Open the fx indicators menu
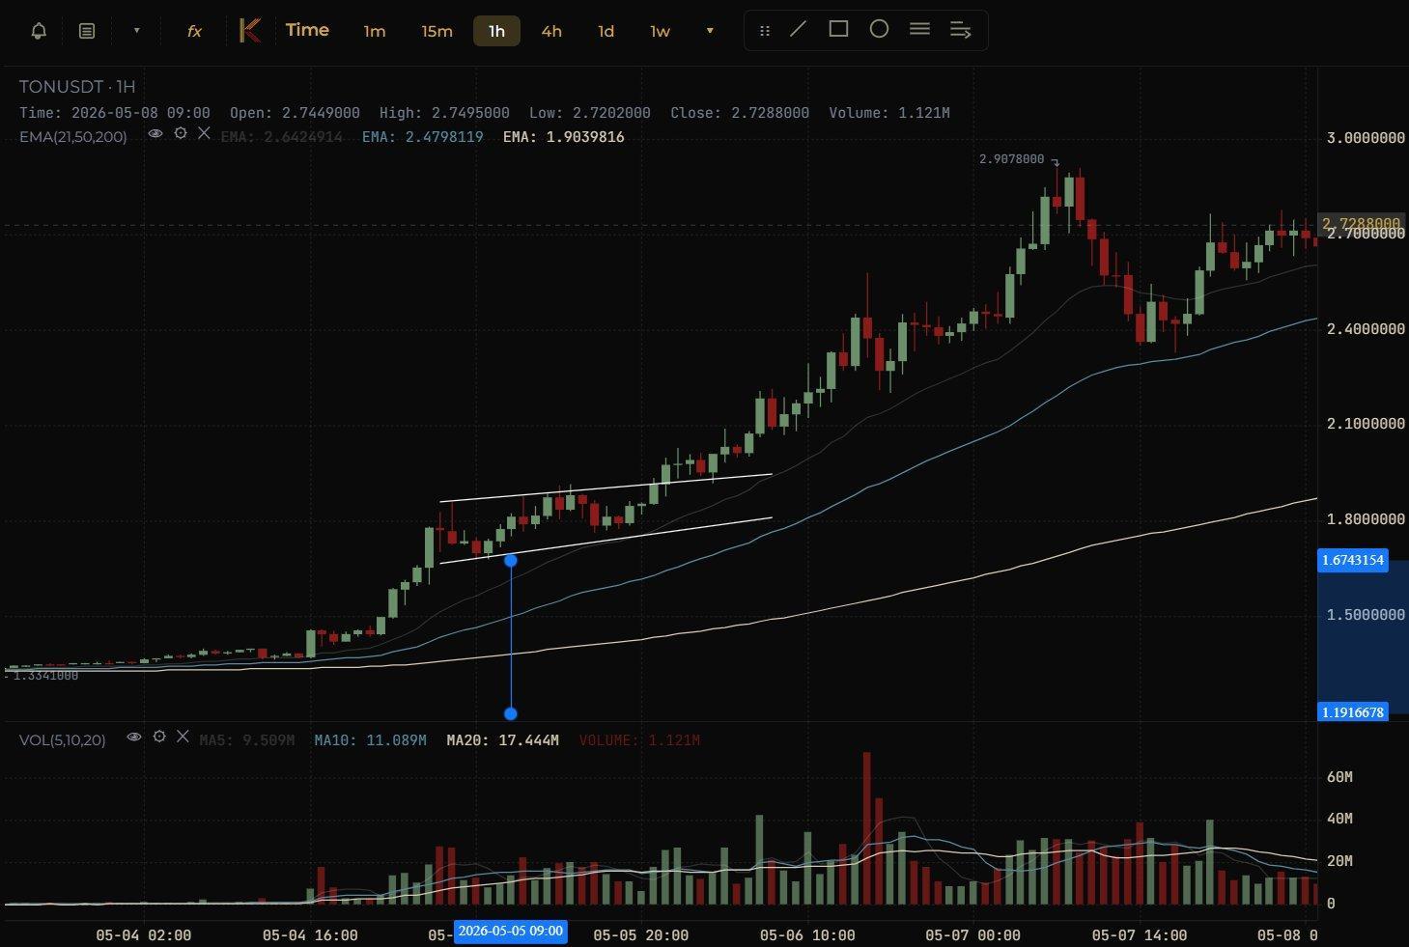The height and width of the screenshot is (947, 1409). (x=194, y=31)
